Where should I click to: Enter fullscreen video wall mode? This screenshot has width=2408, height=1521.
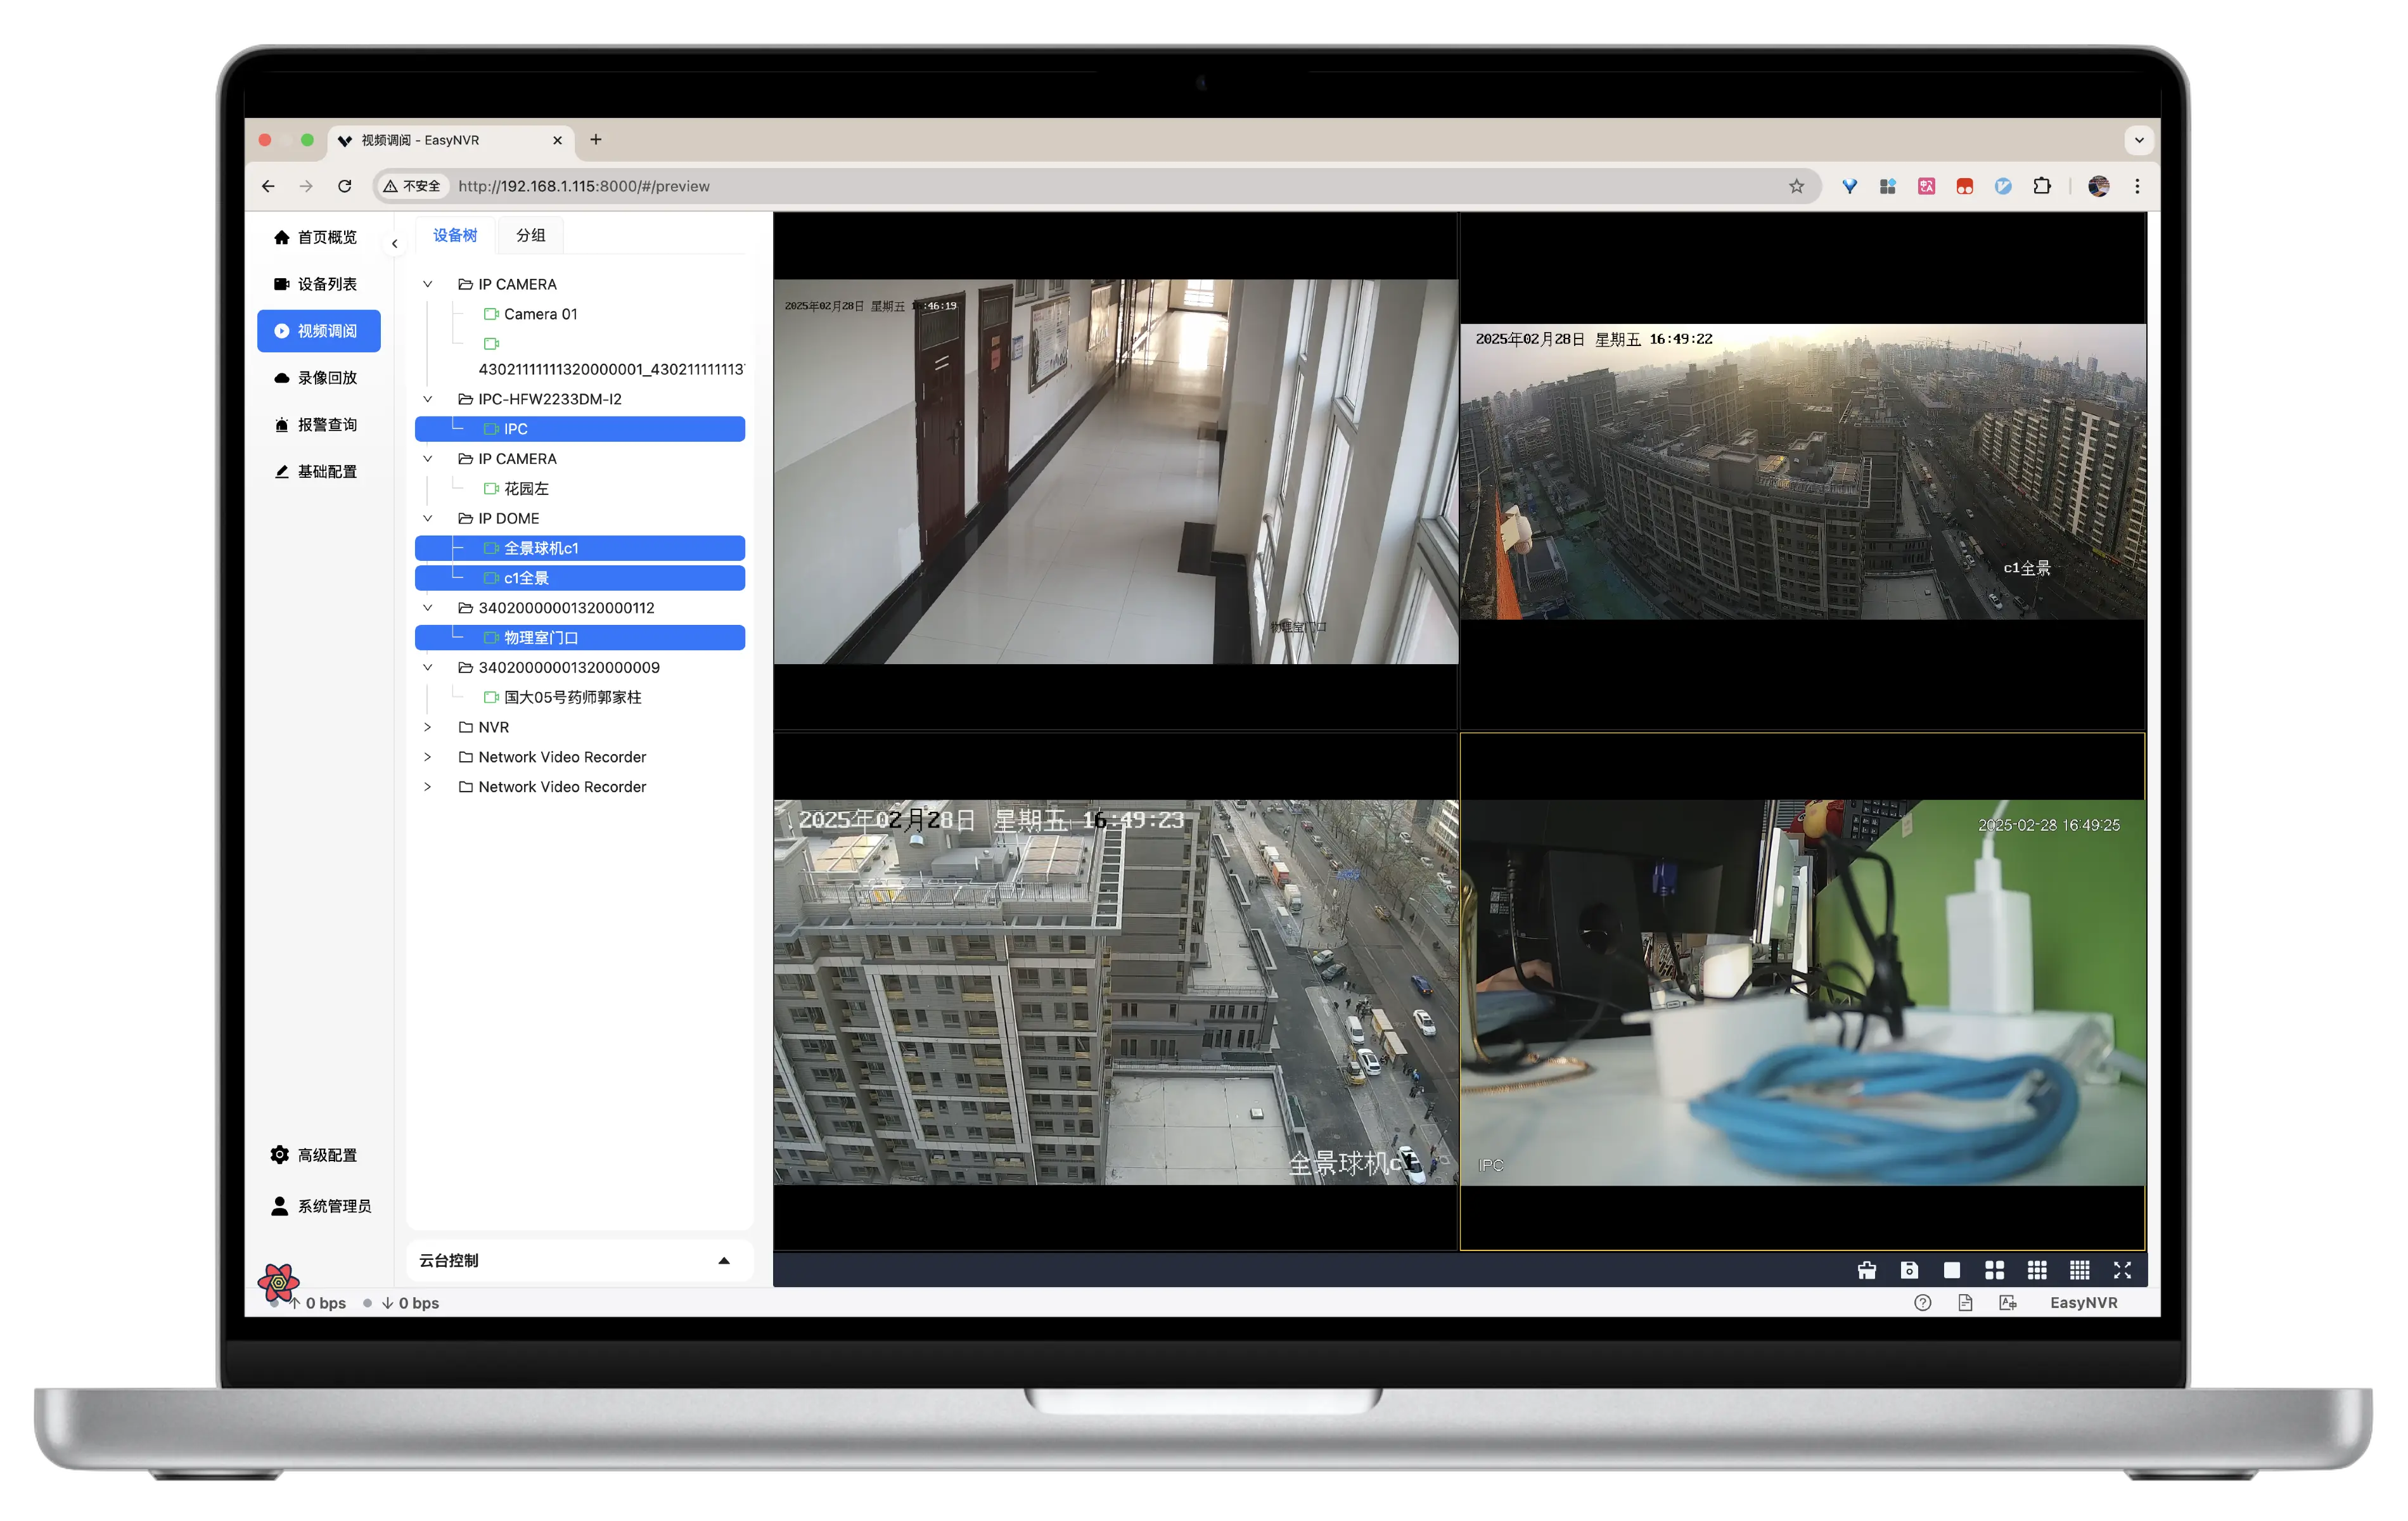pyautogui.click(x=2122, y=1270)
